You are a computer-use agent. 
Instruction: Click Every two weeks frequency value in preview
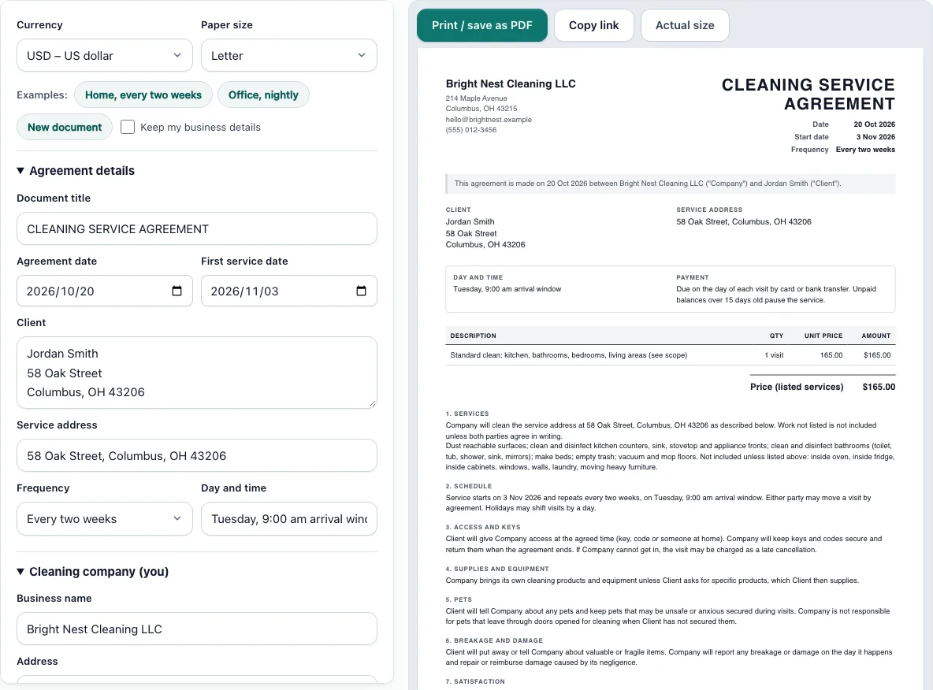coord(865,150)
